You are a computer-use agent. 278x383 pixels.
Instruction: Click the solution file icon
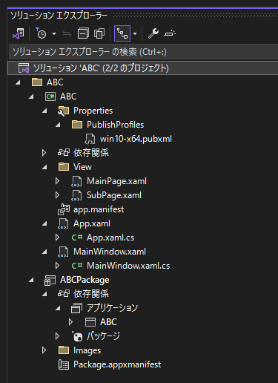point(24,68)
